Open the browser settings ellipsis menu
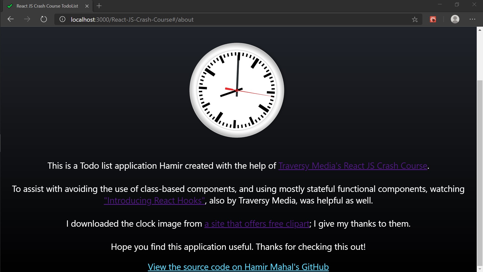 (x=472, y=19)
